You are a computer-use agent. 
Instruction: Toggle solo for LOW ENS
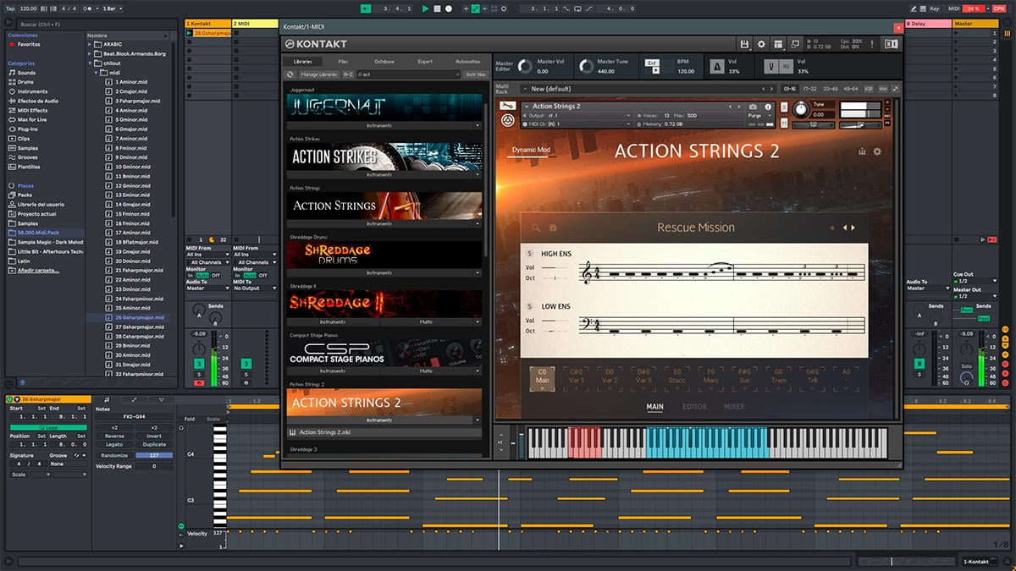click(x=530, y=306)
